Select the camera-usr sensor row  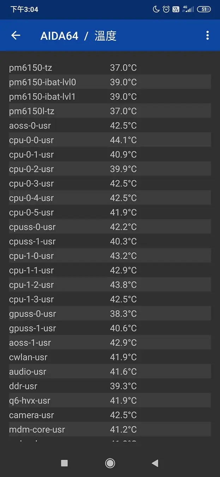coord(109,415)
